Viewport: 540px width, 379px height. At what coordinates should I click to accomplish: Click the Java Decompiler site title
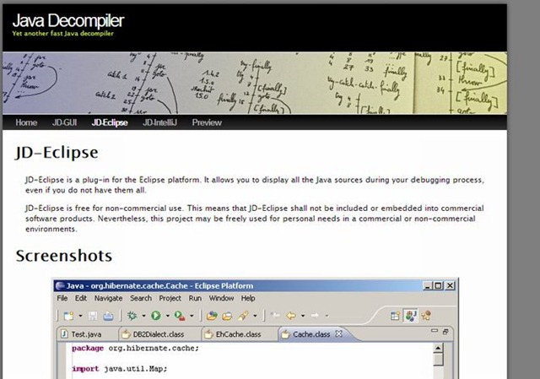pyautogui.click(x=67, y=19)
